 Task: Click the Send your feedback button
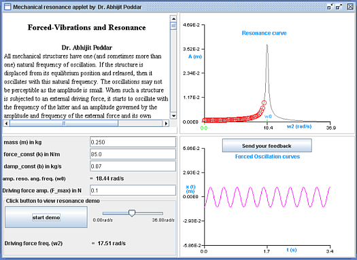pos(267,146)
